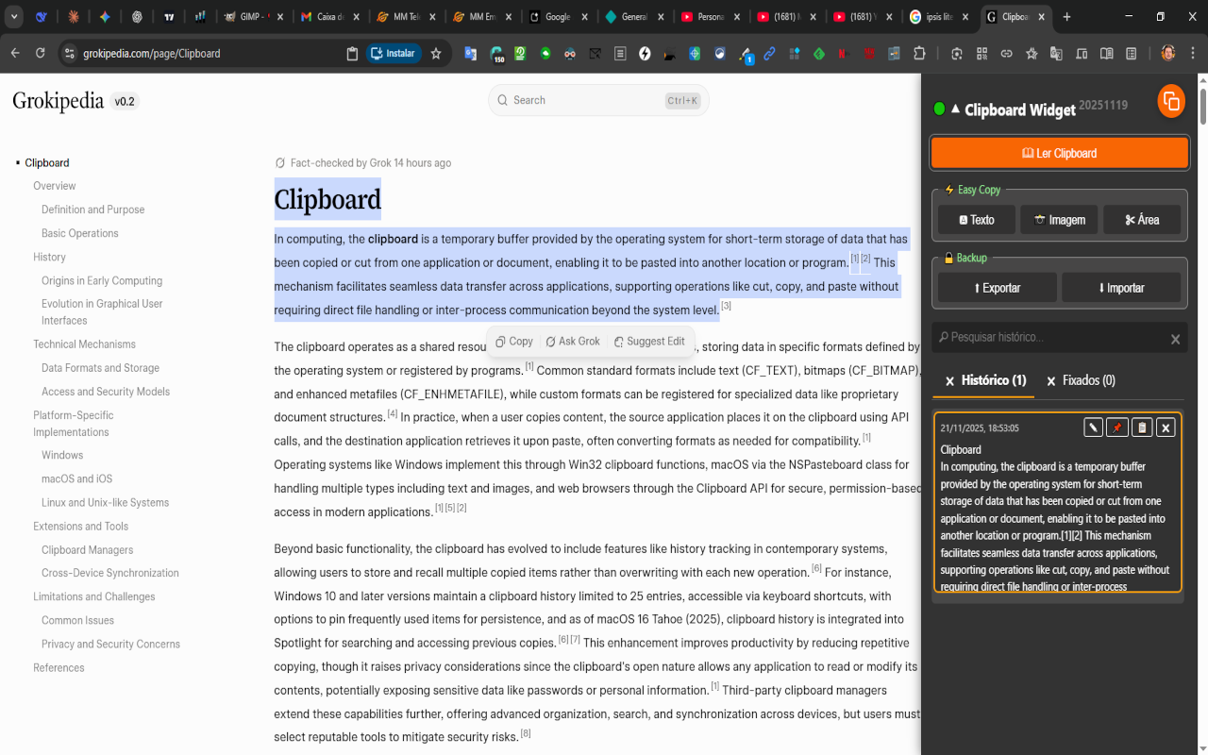Click the Importar backup button

point(1121,288)
